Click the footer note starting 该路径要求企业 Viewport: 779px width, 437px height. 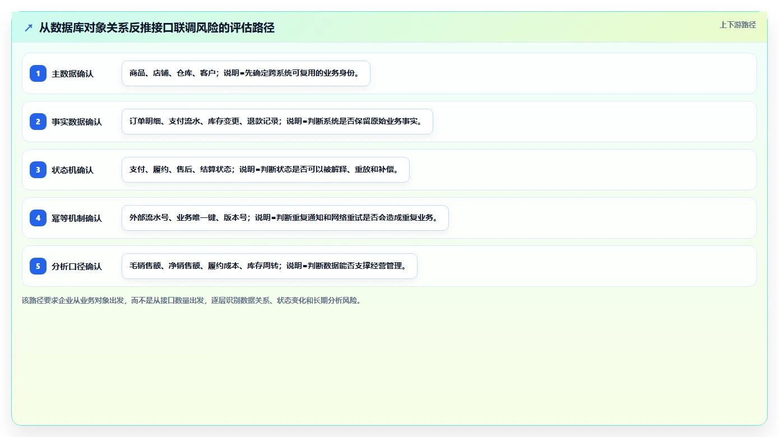point(193,301)
